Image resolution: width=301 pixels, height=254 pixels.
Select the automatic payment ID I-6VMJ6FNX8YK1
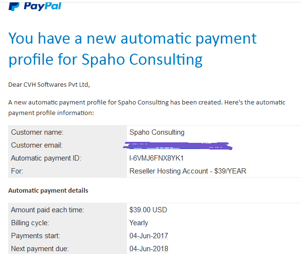(x=156, y=158)
